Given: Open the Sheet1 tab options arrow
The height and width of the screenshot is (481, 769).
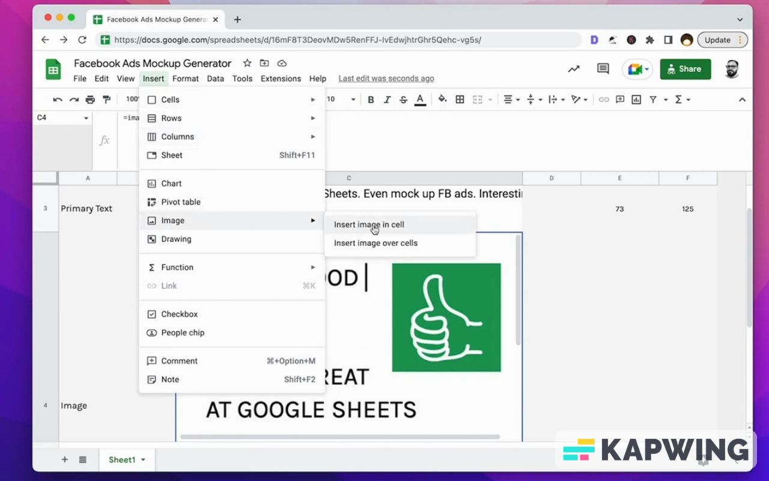Looking at the screenshot, I should click(143, 460).
